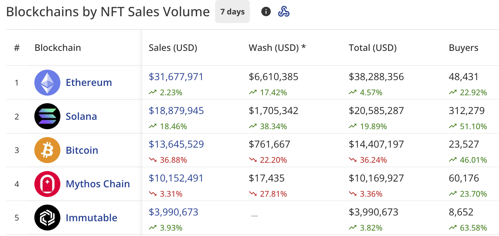Click the info icon beside 7 days

pos(266,12)
